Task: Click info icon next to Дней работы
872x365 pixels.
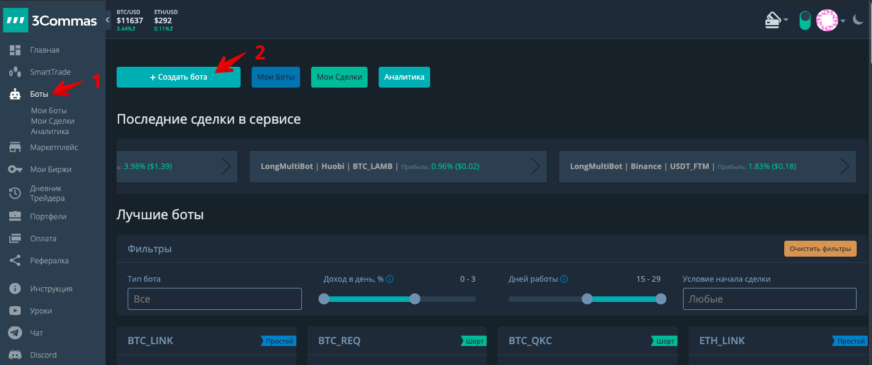Action: coord(564,279)
